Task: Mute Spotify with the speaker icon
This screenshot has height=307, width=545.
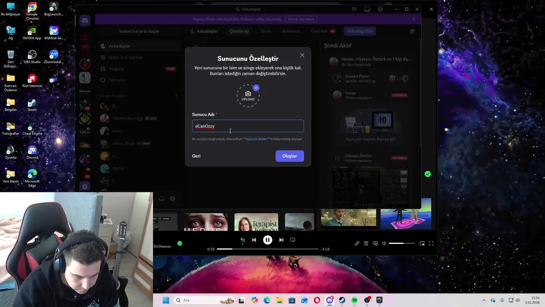Action: (384, 243)
